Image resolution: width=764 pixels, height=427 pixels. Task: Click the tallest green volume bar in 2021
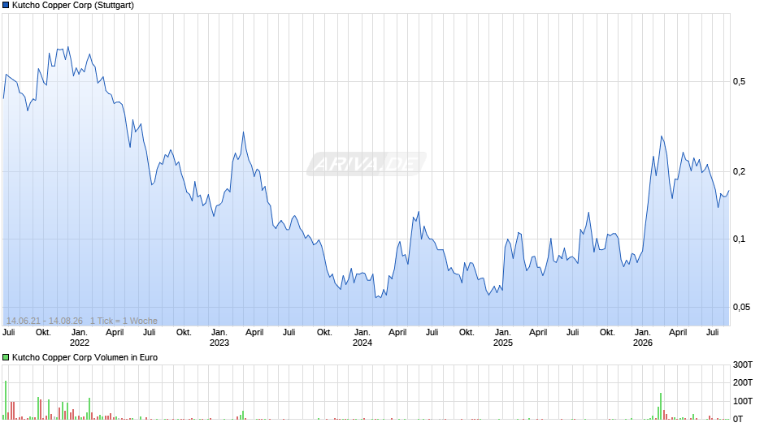(6, 400)
